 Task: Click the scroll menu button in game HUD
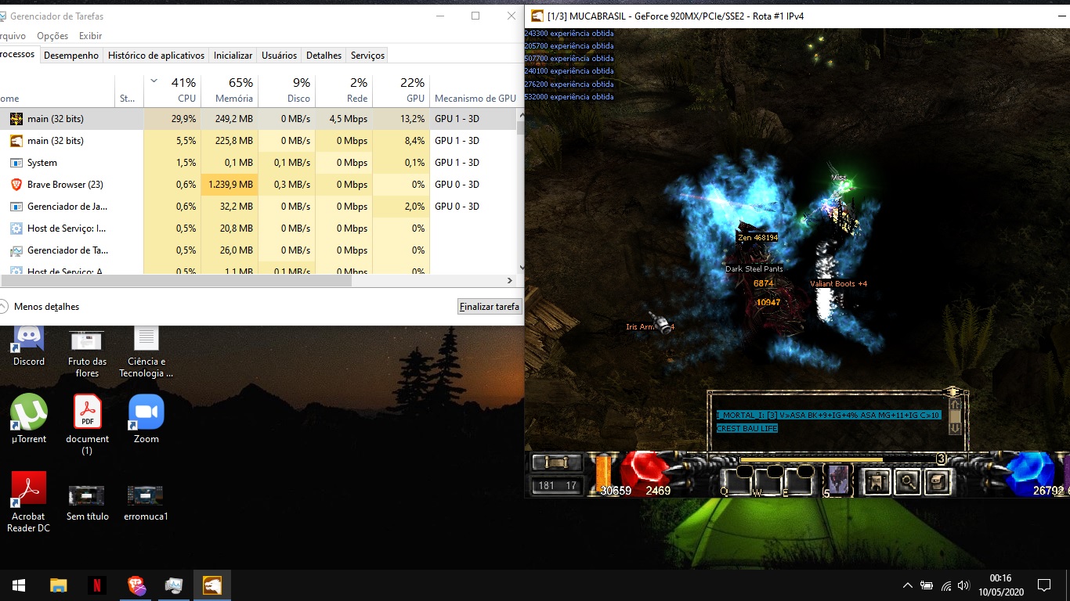click(x=556, y=462)
